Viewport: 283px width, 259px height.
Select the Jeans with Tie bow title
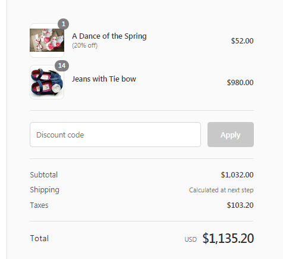pyautogui.click(x=104, y=79)
